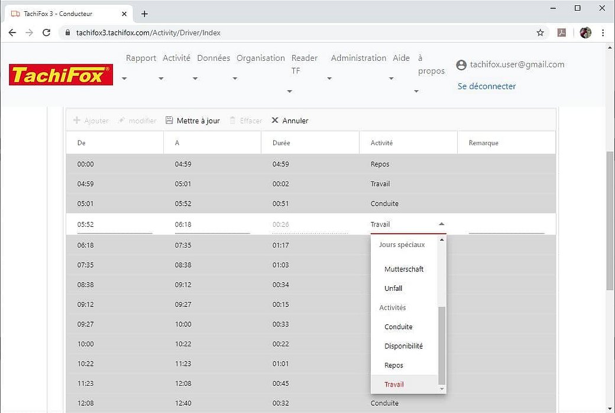This screenshot has height=413, width=615.
Task: Click the X icon to Annuler
Action: 275,121
